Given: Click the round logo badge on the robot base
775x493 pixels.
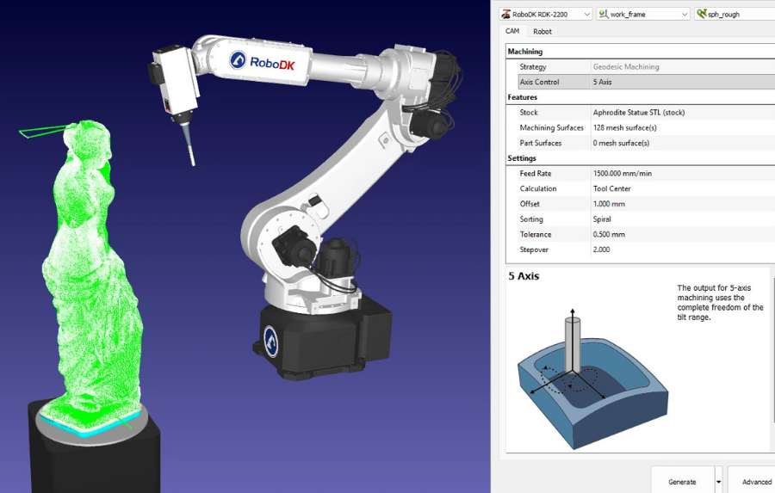Looking at the screenshot, I should click(x=271, y=341).
